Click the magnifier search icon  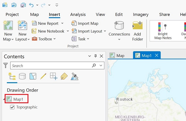[94, 65]
